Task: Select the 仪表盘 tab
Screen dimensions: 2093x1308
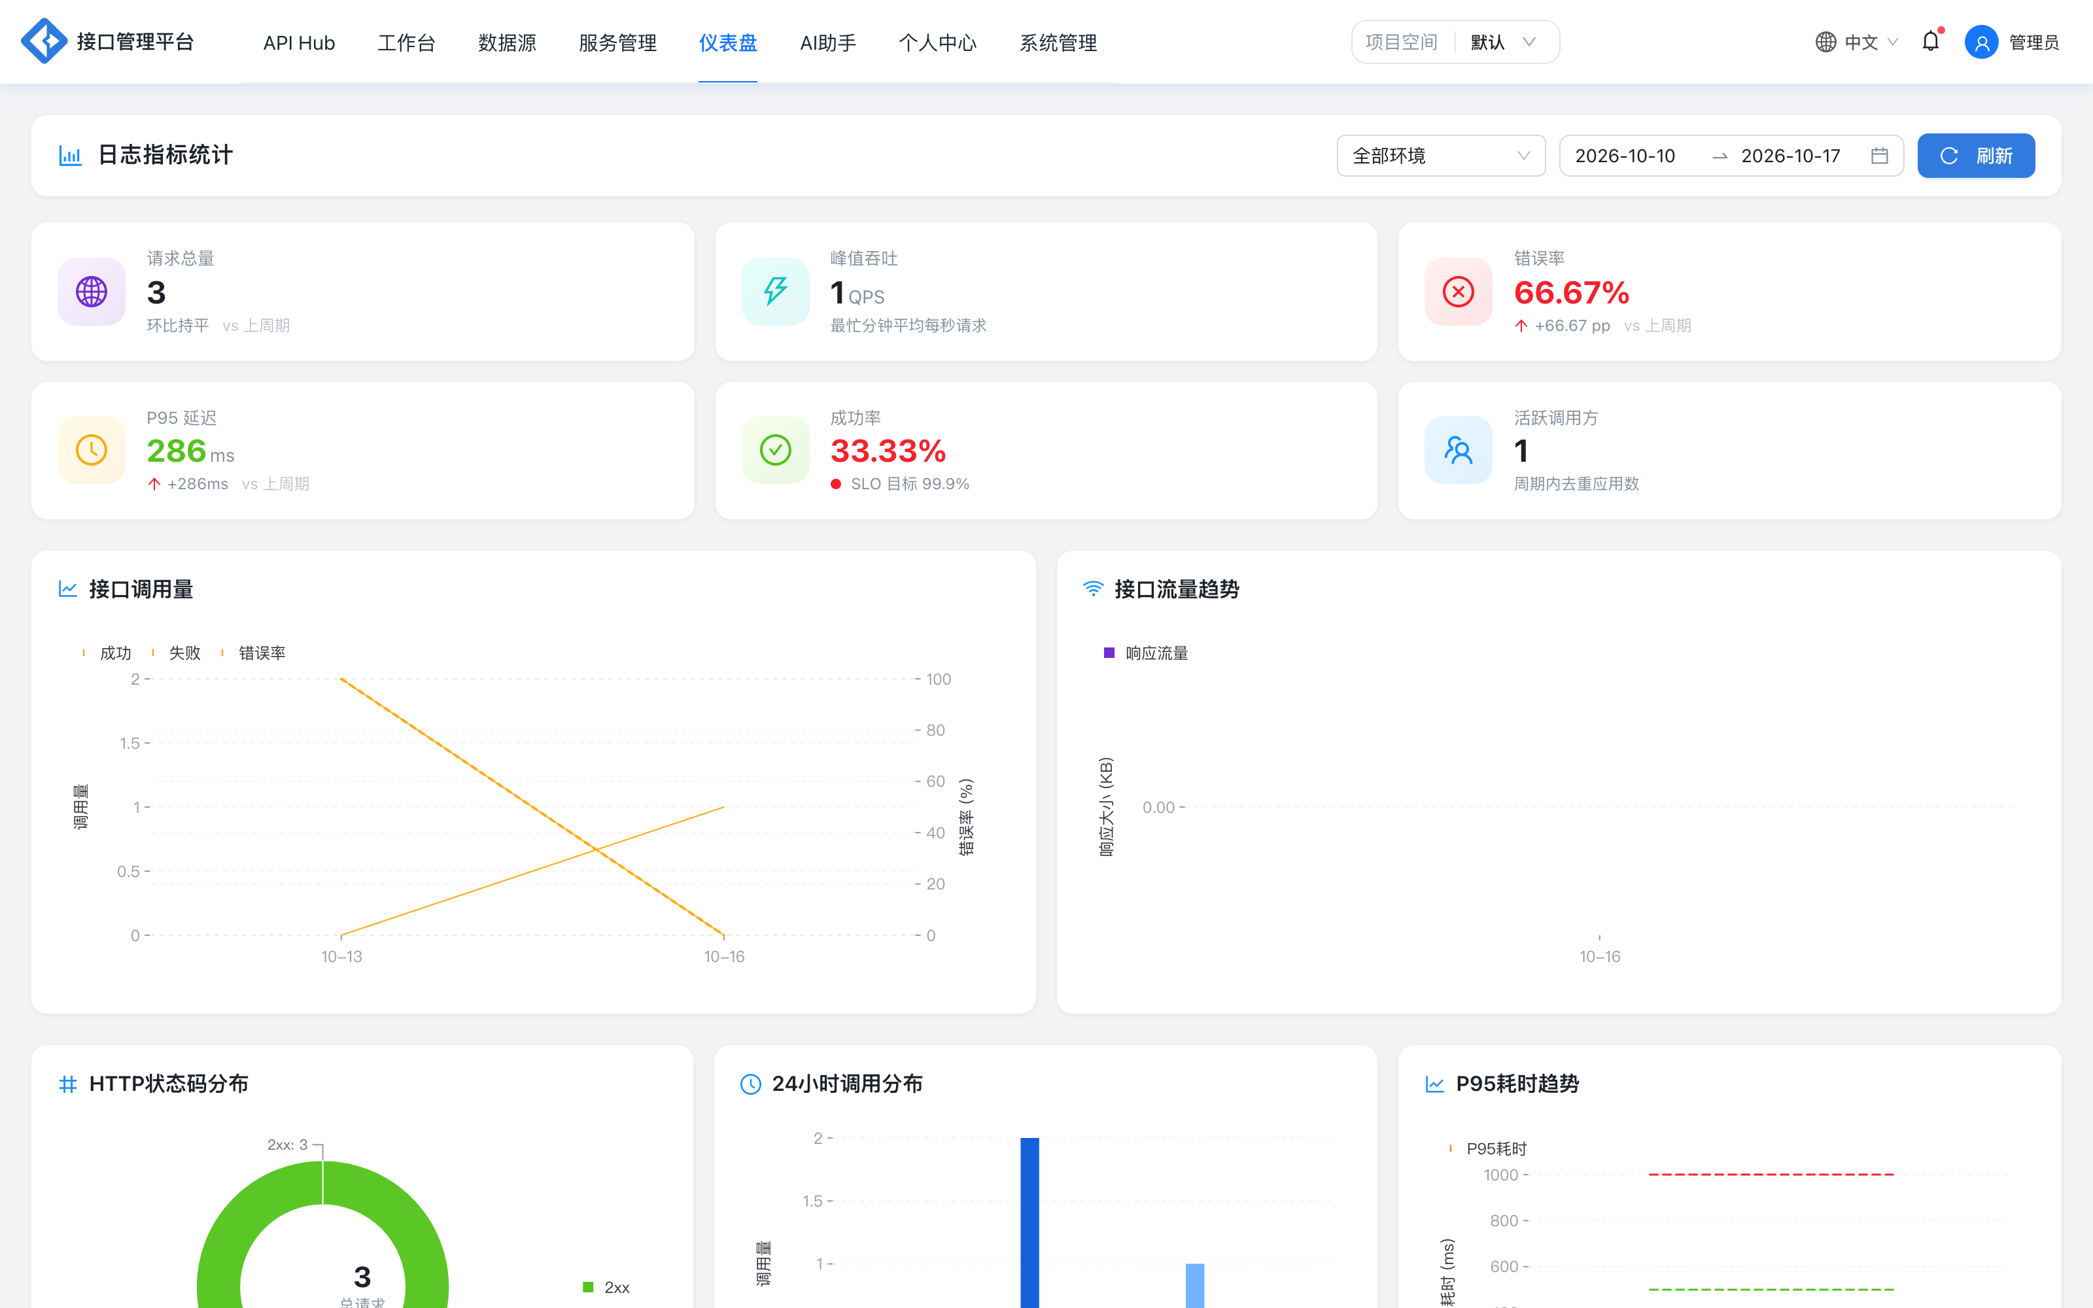Action: (x=728, y=43)
